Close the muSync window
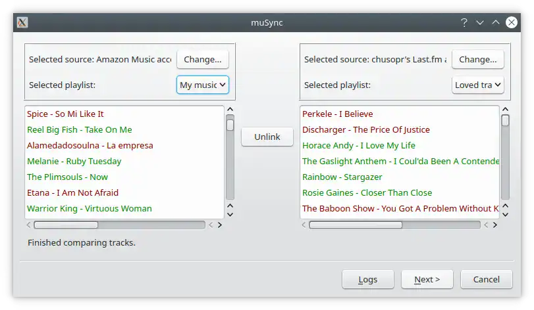Viewport: 534px width, 310px height. point(511,23)
